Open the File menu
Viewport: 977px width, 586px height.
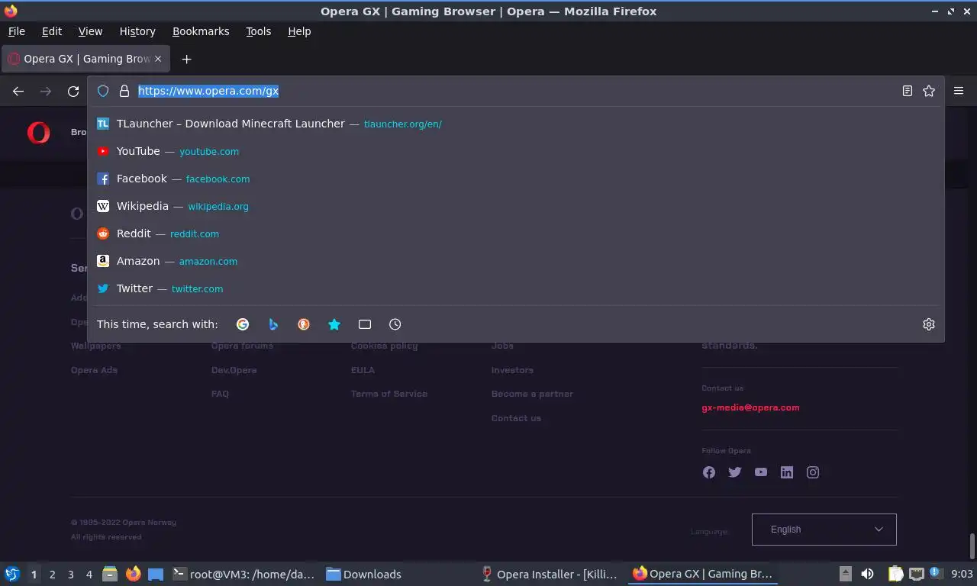tap(16, 31)
